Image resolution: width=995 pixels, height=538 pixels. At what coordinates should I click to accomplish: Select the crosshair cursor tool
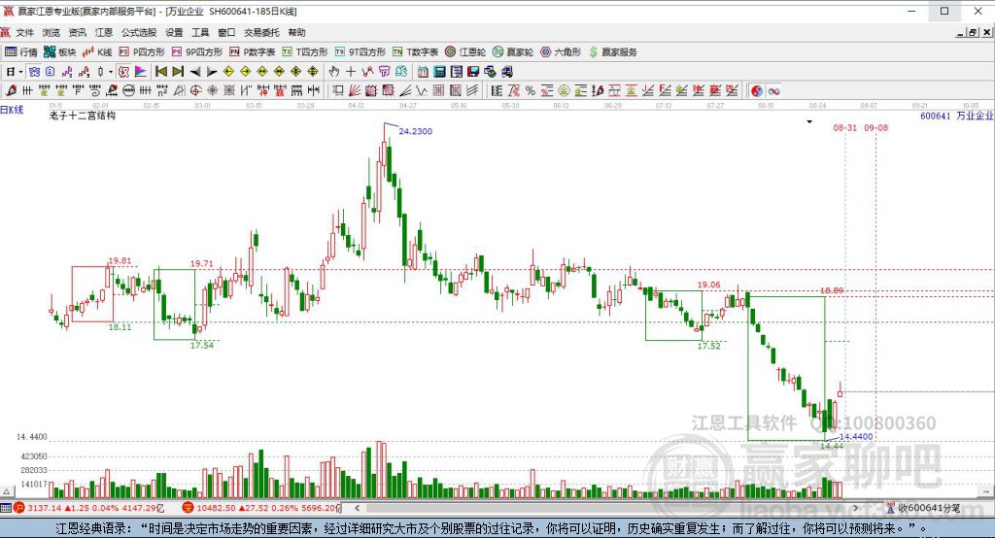coord(351,72)
